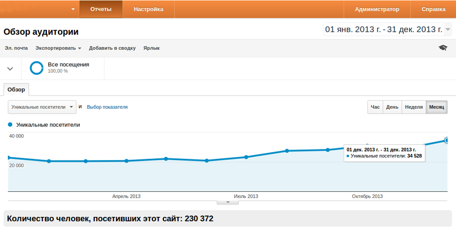Click the graduation cap education icon

(x=443, y=48)
